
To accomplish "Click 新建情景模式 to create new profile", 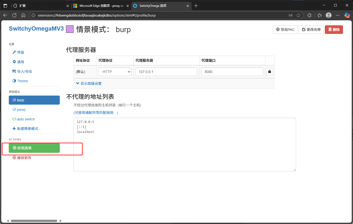I will [27, 129].
